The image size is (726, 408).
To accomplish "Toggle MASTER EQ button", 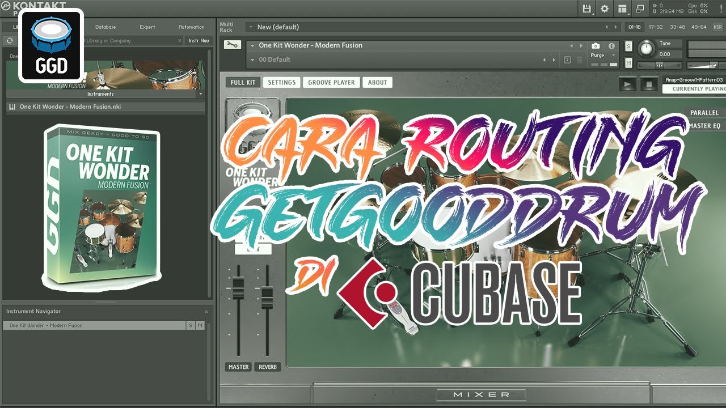I will point(704,126).
